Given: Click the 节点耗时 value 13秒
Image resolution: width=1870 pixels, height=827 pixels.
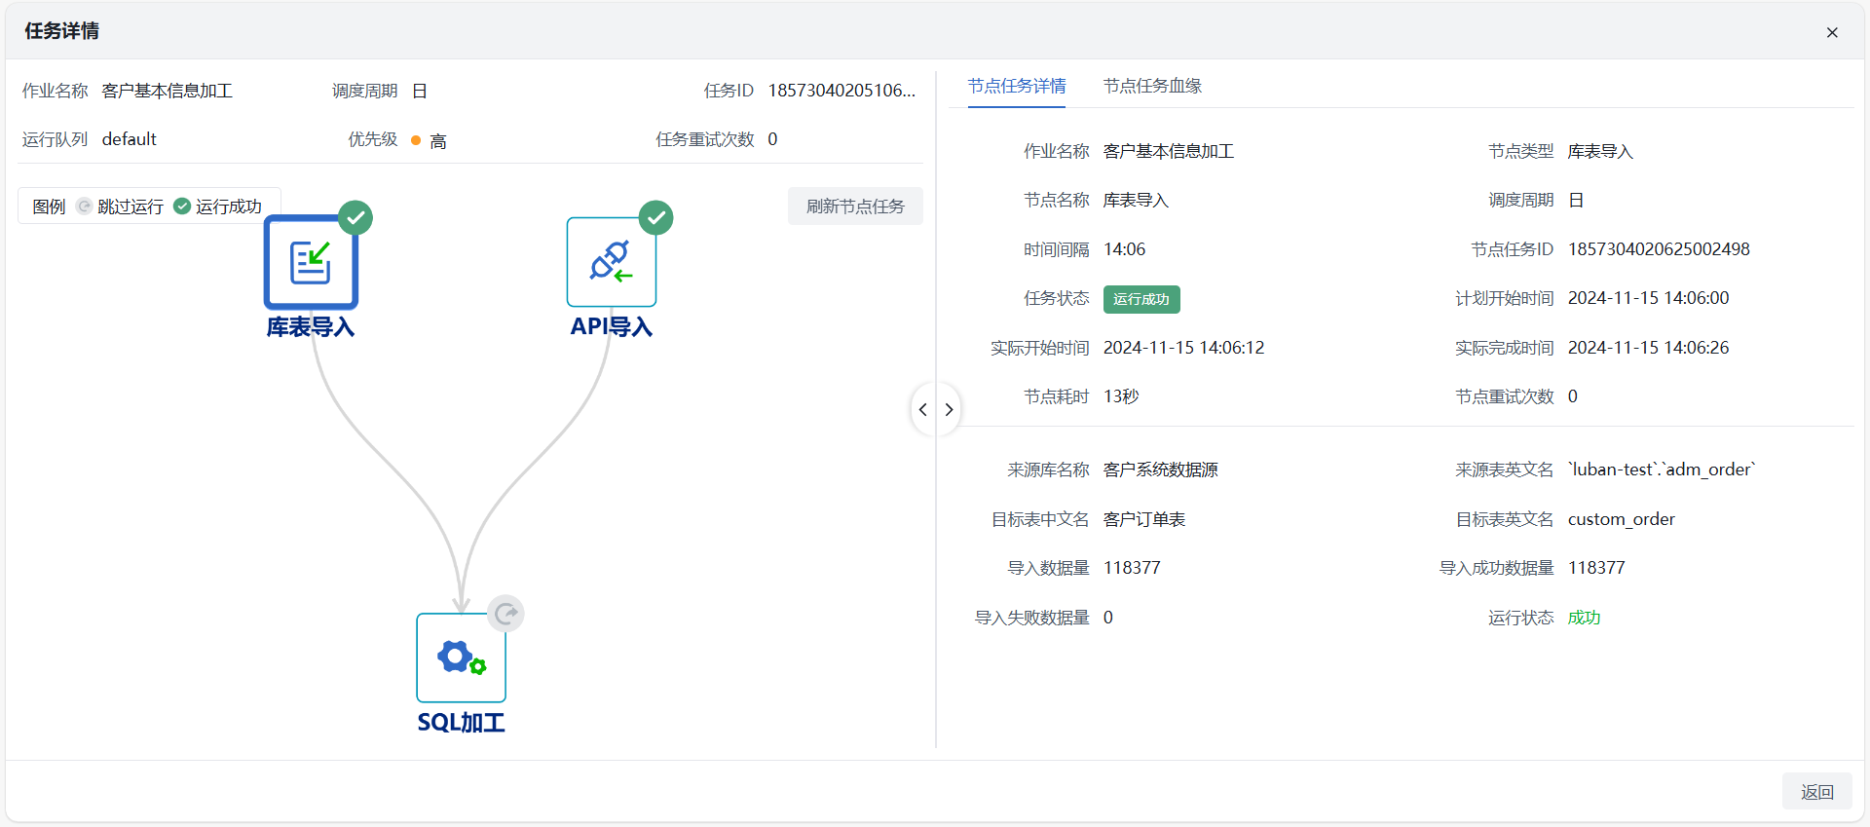Looking at the screenshot, I should (1121, 396).
